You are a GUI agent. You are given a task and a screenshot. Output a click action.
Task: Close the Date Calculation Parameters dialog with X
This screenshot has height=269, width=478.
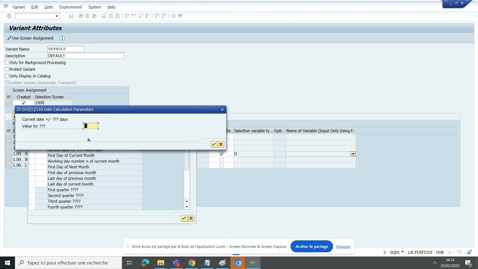(222, 109)
